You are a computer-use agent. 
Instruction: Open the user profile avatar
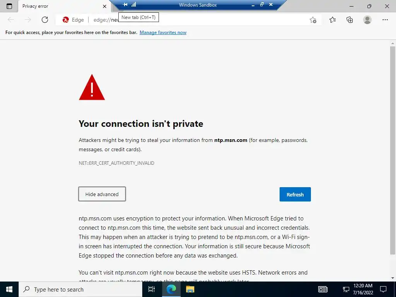367,20
